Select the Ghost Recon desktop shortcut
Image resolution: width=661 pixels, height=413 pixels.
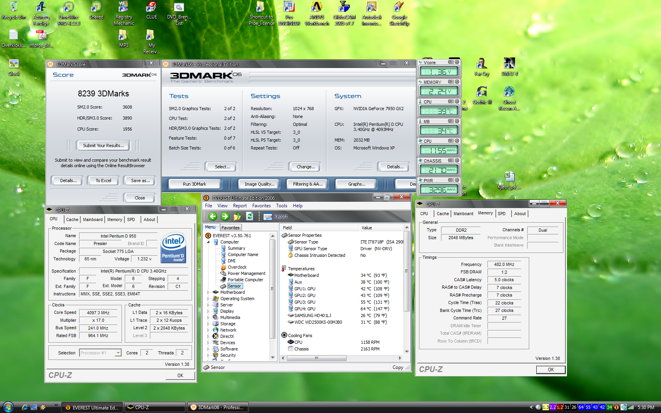509,98
